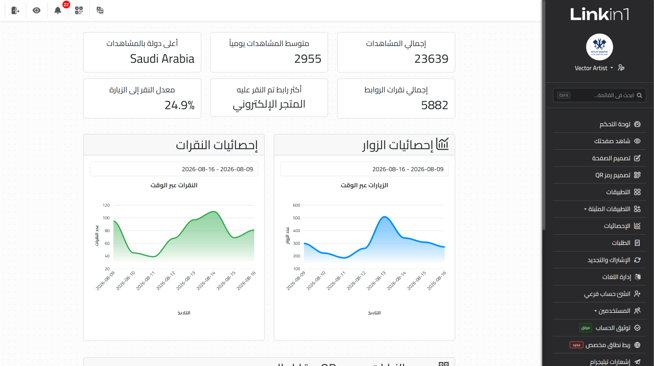Click the Drive Master profile avatar
The image size is (654, 366).
[x=599, y=47]
